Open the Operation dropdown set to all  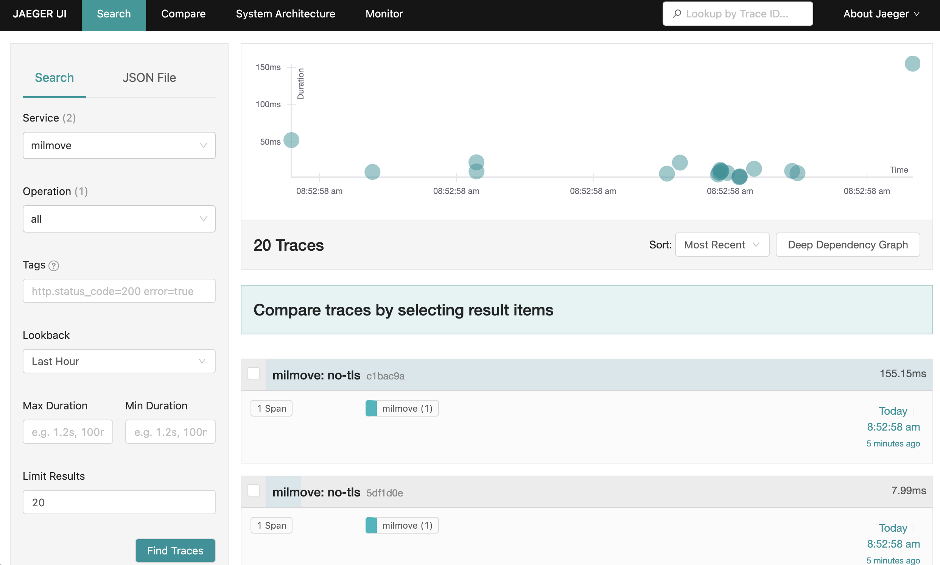[x=119, y=219]
